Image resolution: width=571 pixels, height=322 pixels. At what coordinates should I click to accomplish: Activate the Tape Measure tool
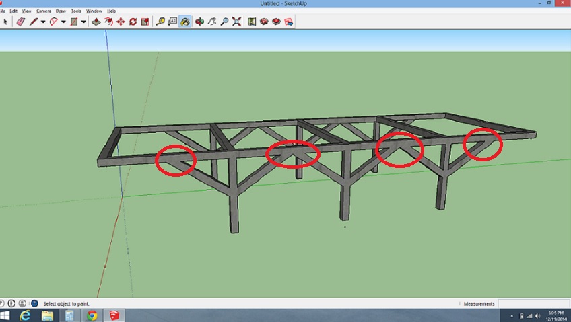coord(160,22)
